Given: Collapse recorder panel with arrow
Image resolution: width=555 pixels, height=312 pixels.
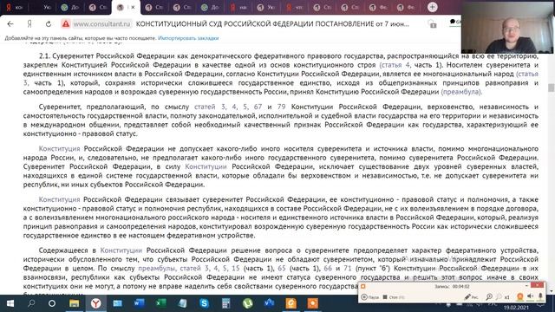Looking at the screenshot, I should [526, 286].
